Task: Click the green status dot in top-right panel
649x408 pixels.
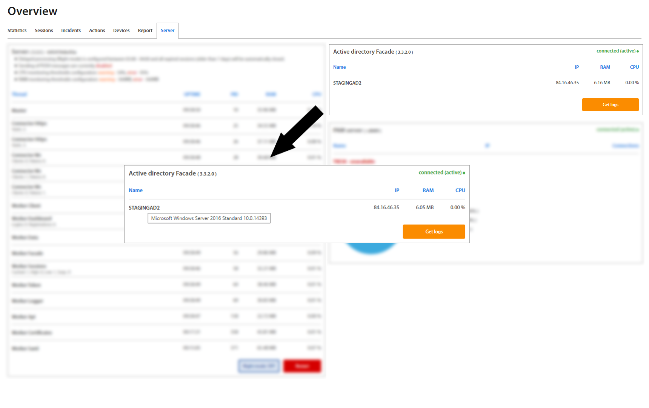Action: click(x=638, y=51)
